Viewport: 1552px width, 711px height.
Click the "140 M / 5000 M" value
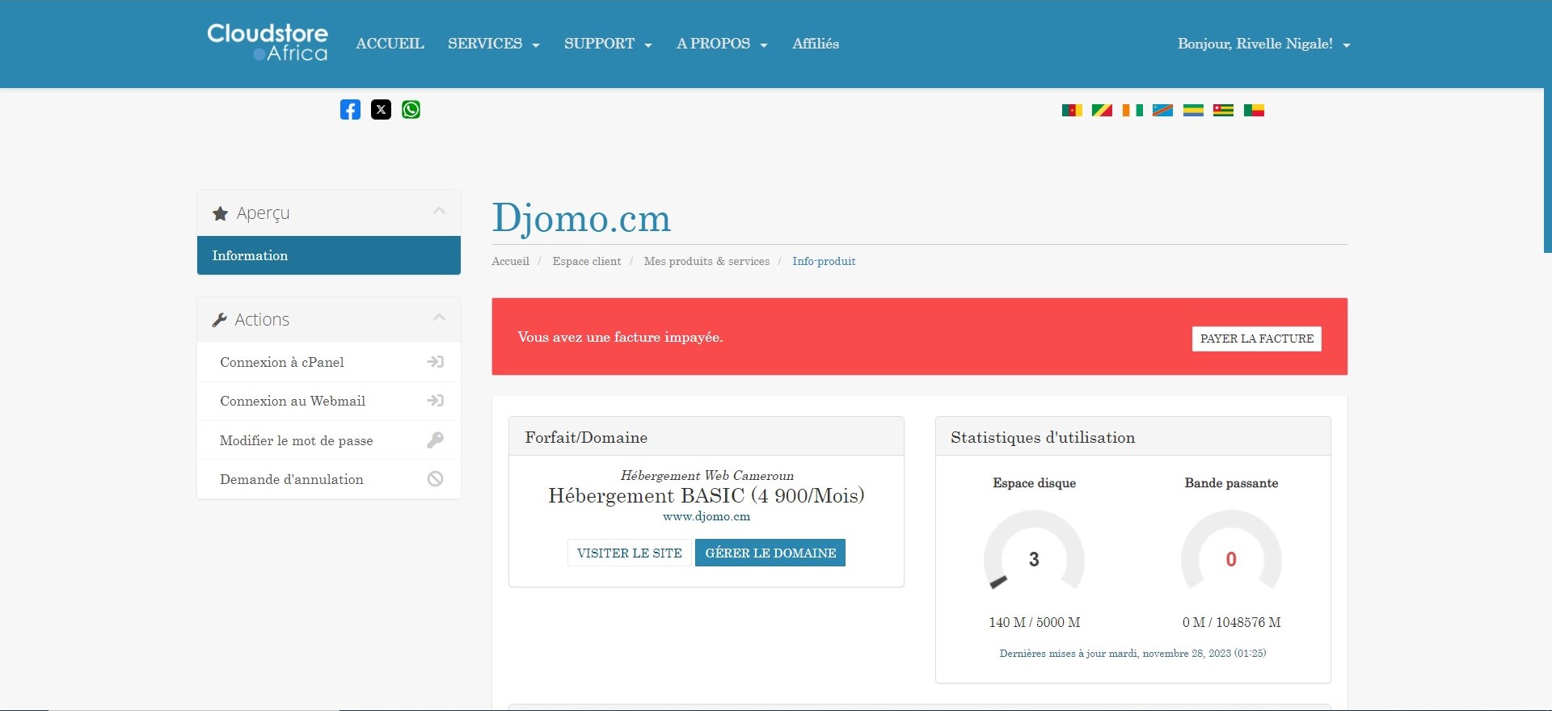(x=1035, y=622)
